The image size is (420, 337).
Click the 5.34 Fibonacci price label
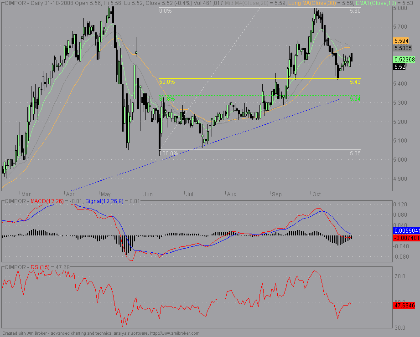[x=355, y=99]
